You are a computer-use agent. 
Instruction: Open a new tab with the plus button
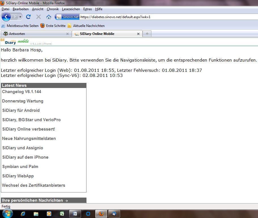tap(147, 34)
